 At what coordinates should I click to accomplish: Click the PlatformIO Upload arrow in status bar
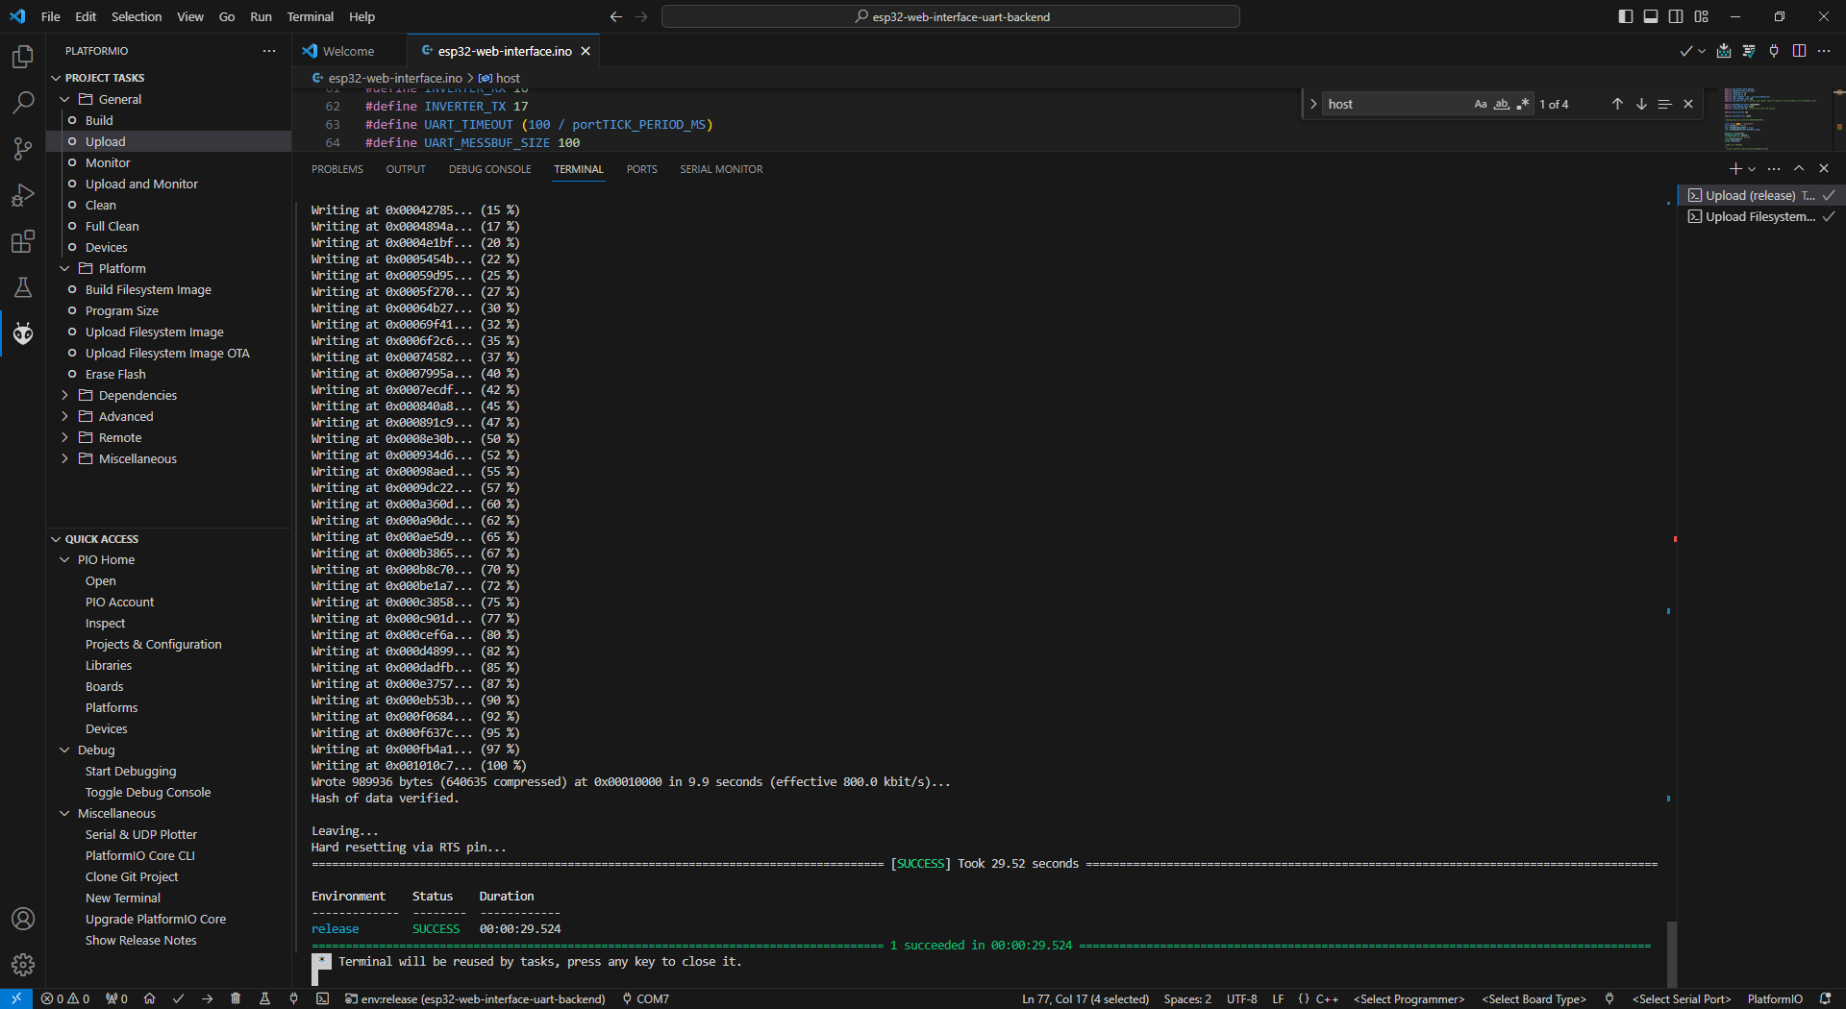tap(207, 998)
